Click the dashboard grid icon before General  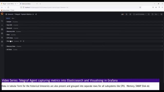(x=6, y=14)
